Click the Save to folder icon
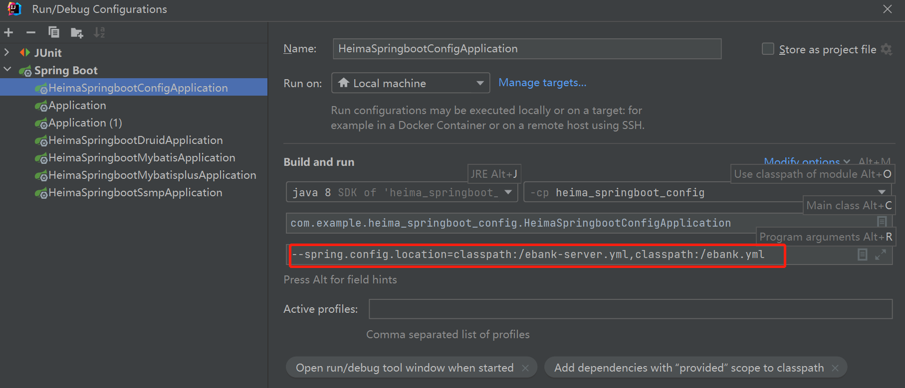Image resolution: width=905 pixels, height=388 pixels. [76, 33]
